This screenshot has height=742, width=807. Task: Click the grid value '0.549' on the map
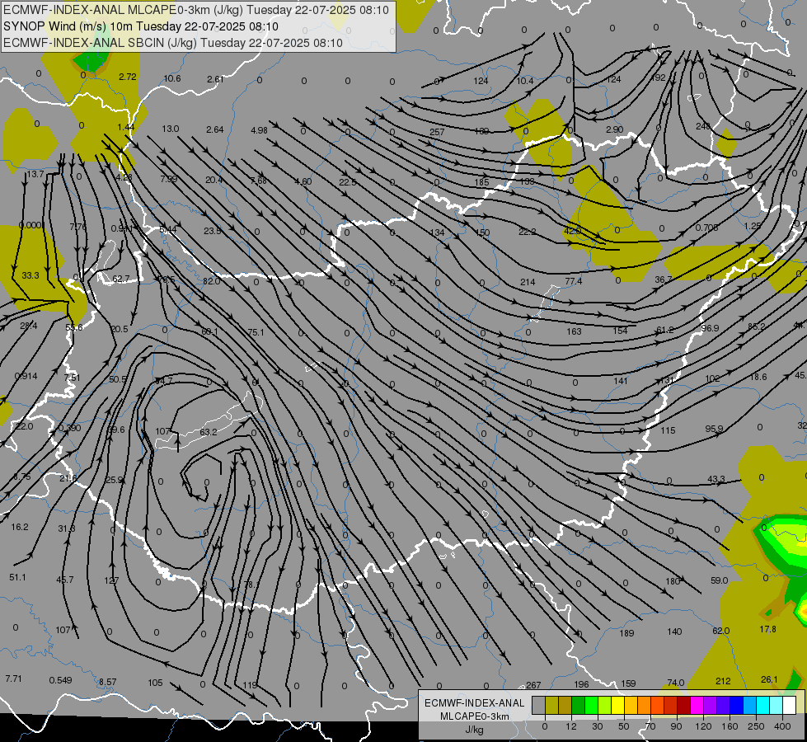pos(61,680)
